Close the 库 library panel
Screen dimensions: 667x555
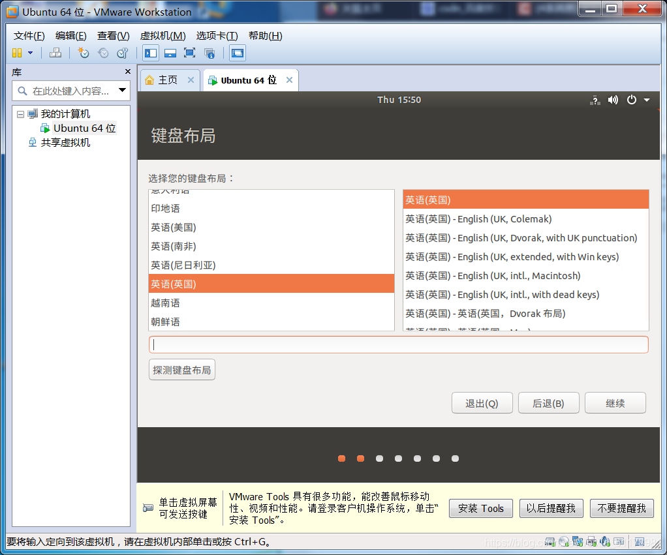point(128,71)
